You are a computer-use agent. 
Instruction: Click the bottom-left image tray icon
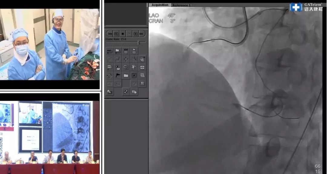coord(110,92)
